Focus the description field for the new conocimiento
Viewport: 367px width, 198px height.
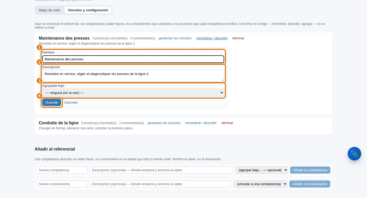point(160,184)
